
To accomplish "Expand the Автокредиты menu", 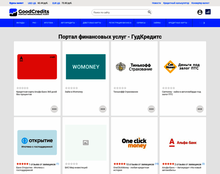I will pyautogui.click(x=69, y=23).
